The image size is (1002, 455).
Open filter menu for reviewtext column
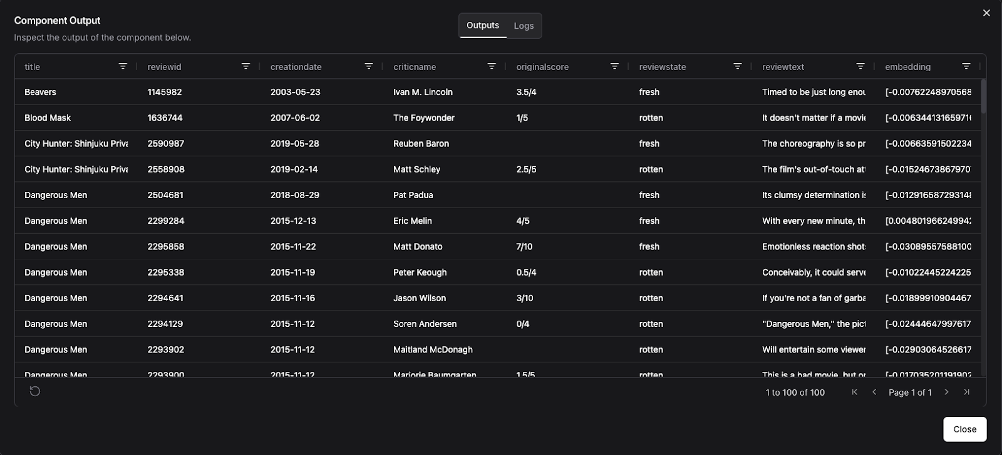[860, 66]
